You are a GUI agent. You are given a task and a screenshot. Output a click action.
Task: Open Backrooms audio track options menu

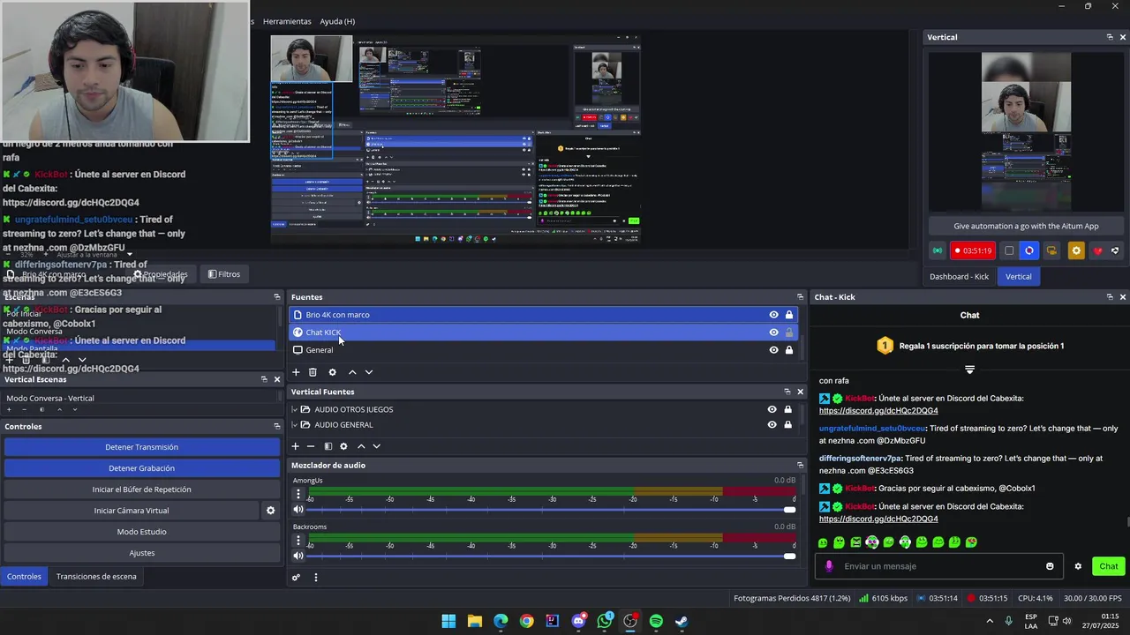pos(298,540)
